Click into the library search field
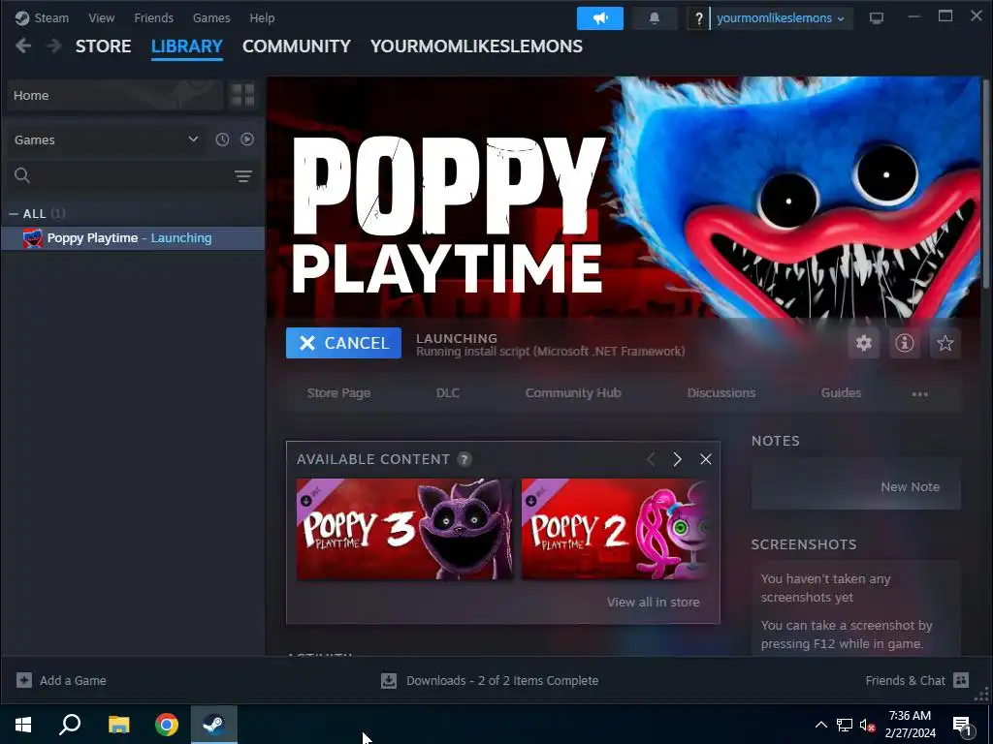Image resolution: width=993 pixels, height=744 pixels. [131, 175]
